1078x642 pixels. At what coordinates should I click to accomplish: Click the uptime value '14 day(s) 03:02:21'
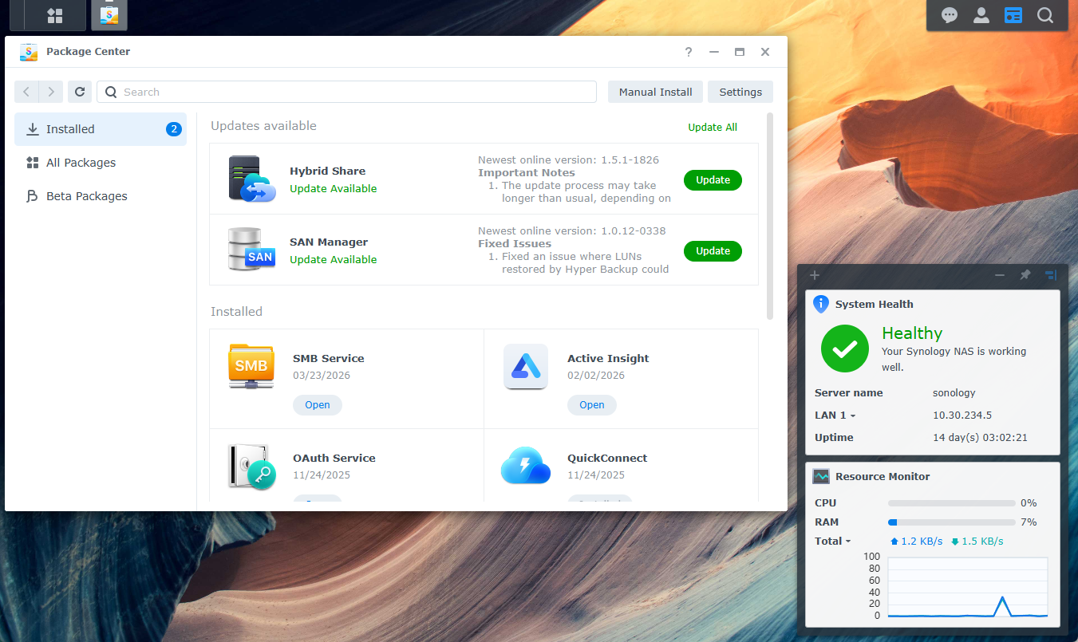[980, 438]
